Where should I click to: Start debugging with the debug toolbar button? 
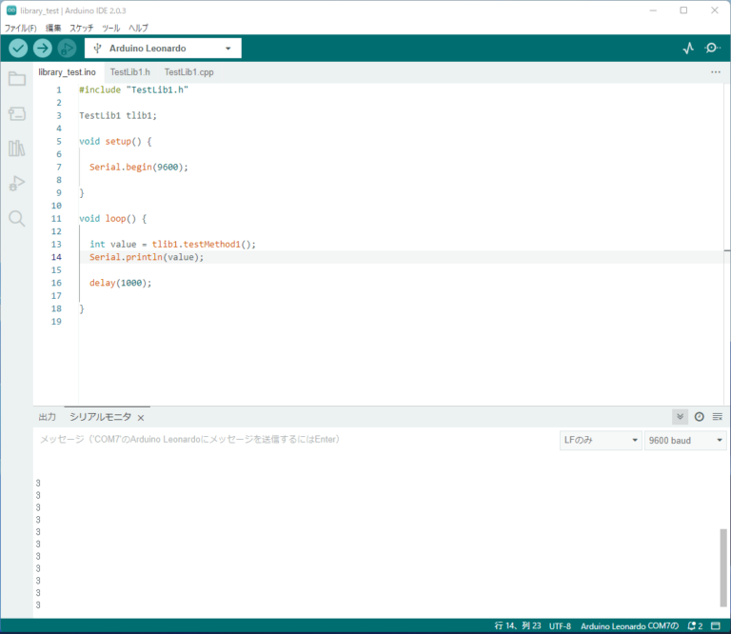(x=67, y=49)
